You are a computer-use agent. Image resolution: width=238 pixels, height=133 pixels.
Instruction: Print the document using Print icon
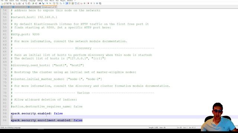coord(19,3)
